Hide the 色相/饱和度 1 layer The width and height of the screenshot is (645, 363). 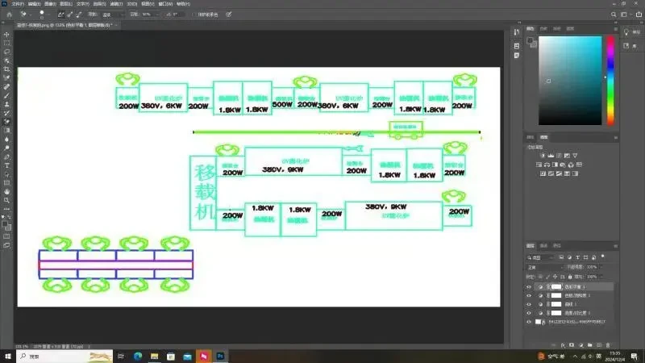[x=529, y=295]
